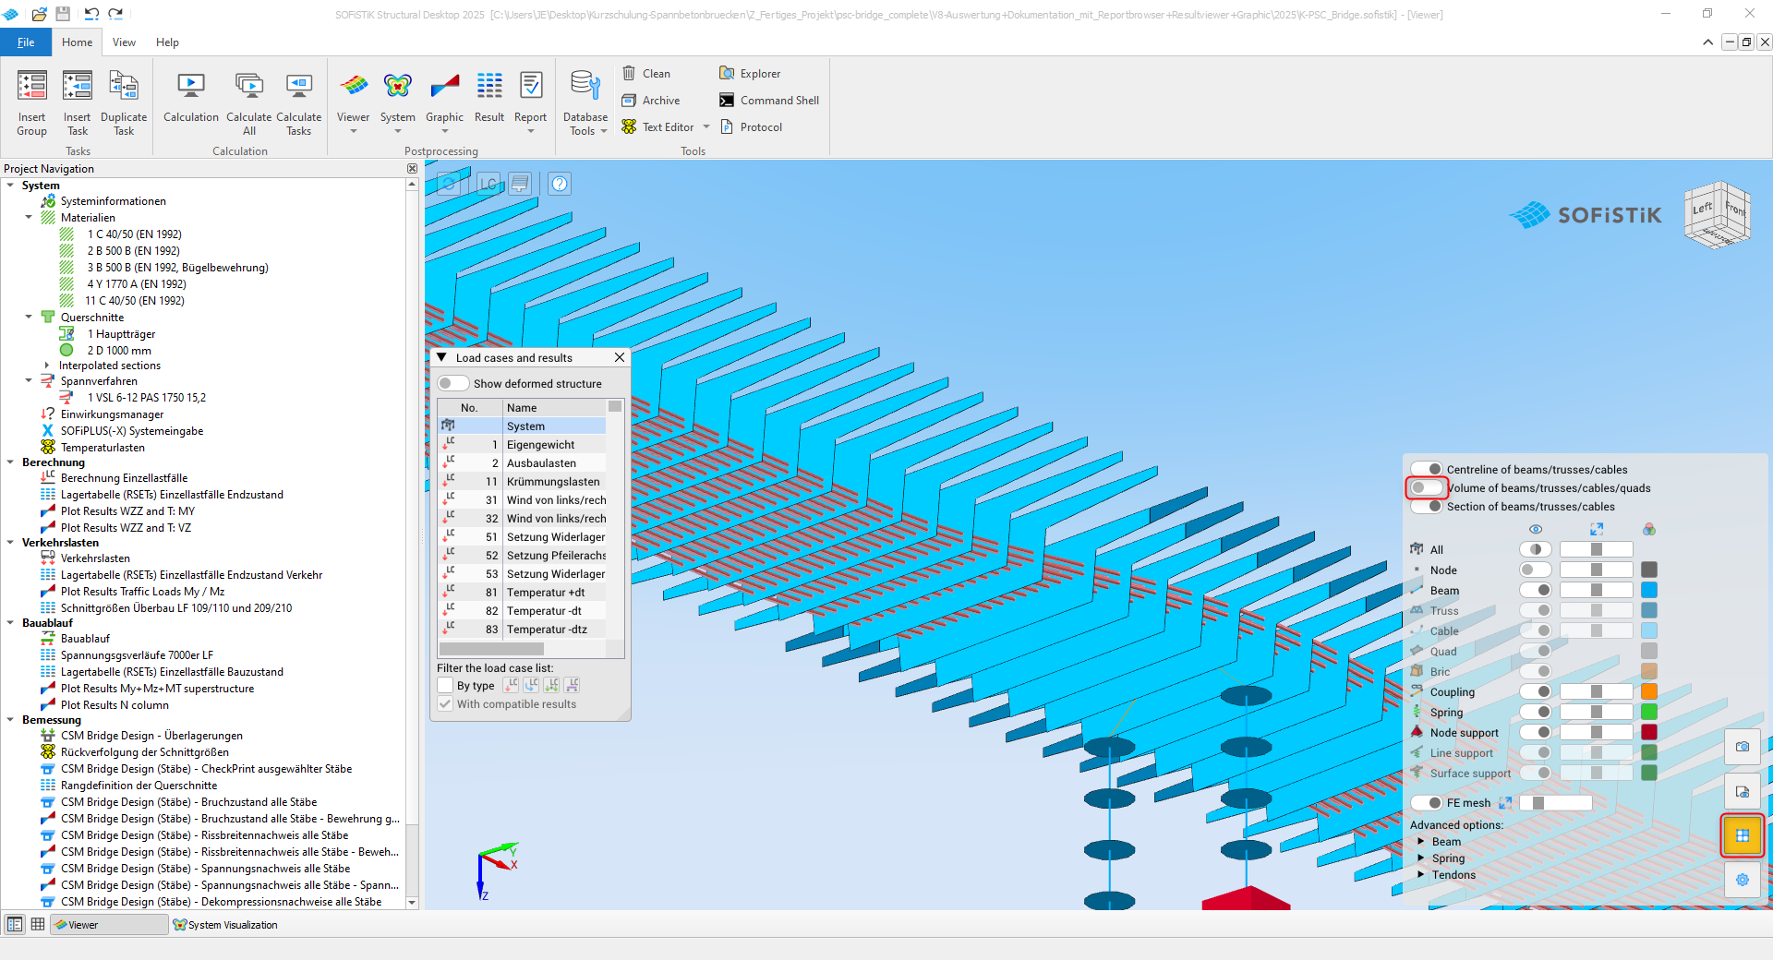Click the Undo quick access icon
The width and height of the screenshot is (1773, 960).
click(x=91, y=14)
